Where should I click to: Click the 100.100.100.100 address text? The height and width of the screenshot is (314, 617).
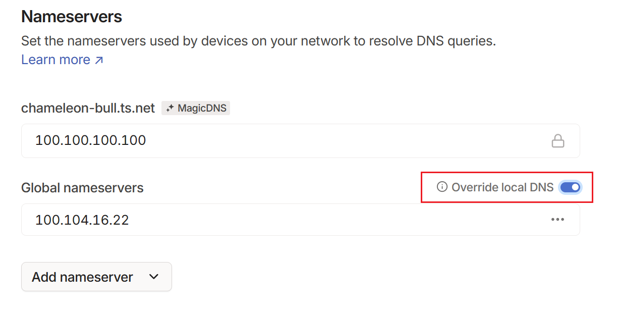tap(90, 140)
